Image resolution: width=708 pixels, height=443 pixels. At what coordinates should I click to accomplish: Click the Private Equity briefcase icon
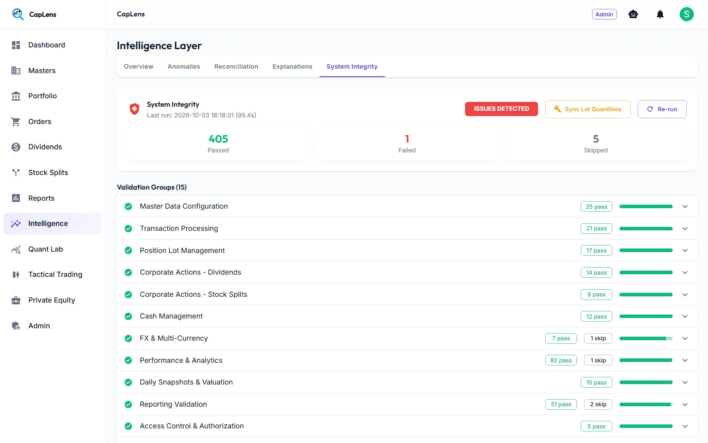tap(16, 300)
